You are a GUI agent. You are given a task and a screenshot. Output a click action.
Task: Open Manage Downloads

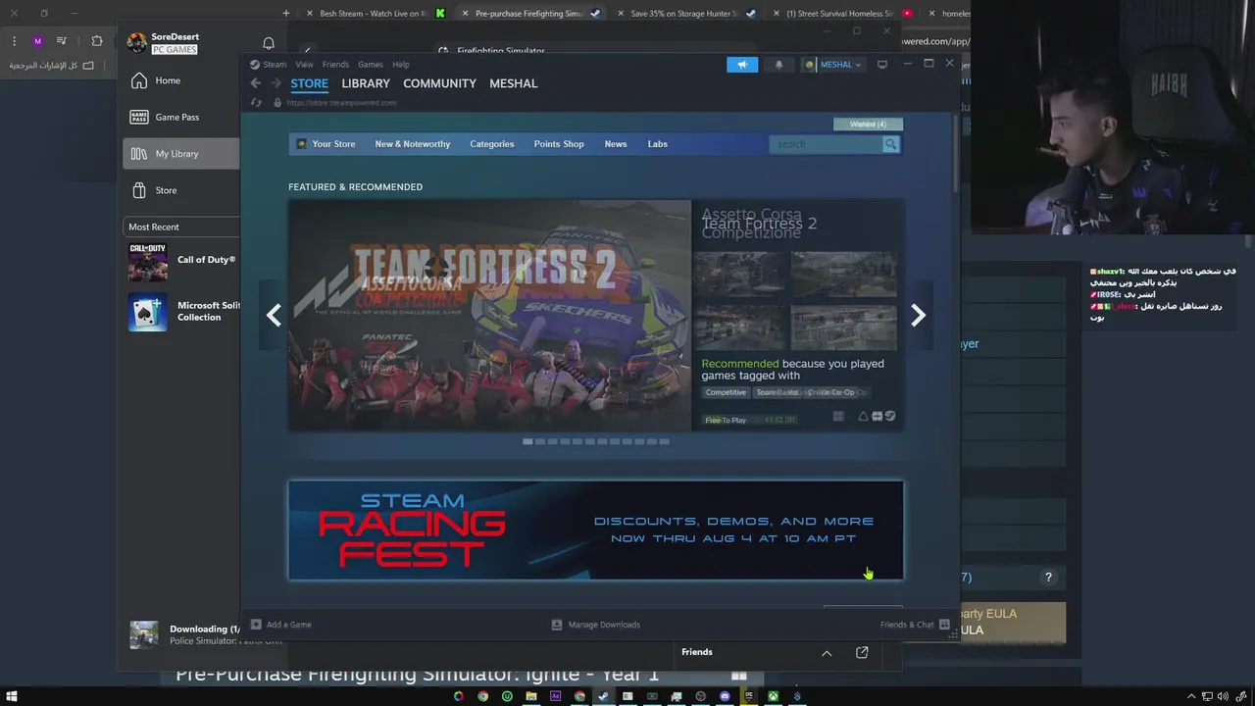pos(596,625)
